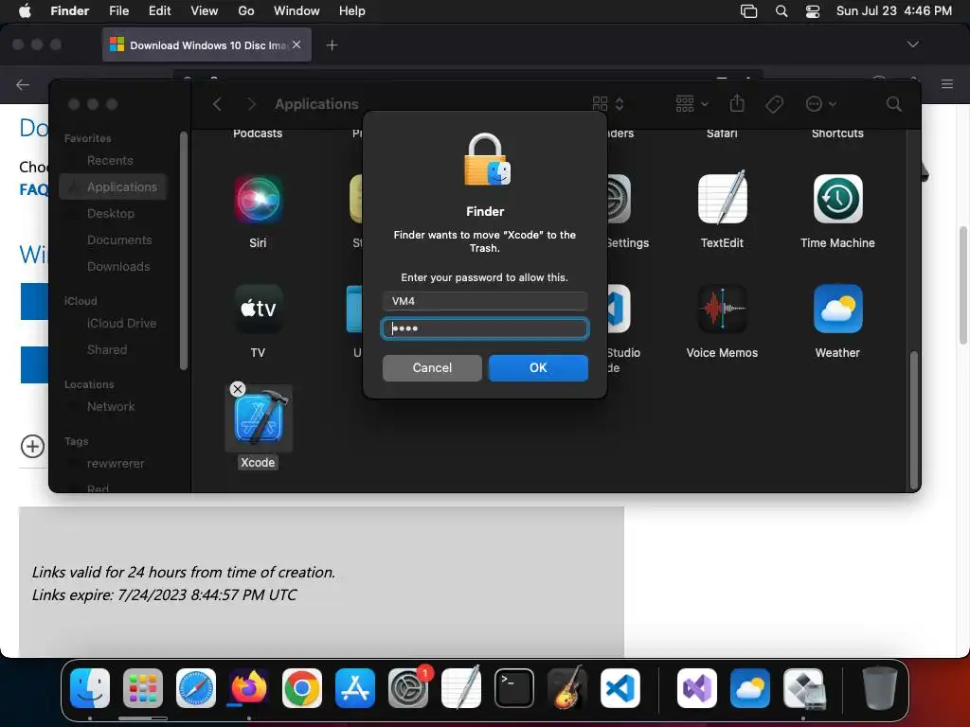
Task: Open the Window menu
Action: [x=296, y=11]
